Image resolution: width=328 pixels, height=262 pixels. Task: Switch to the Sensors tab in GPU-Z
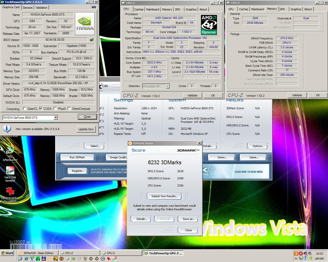pos(28,7)
